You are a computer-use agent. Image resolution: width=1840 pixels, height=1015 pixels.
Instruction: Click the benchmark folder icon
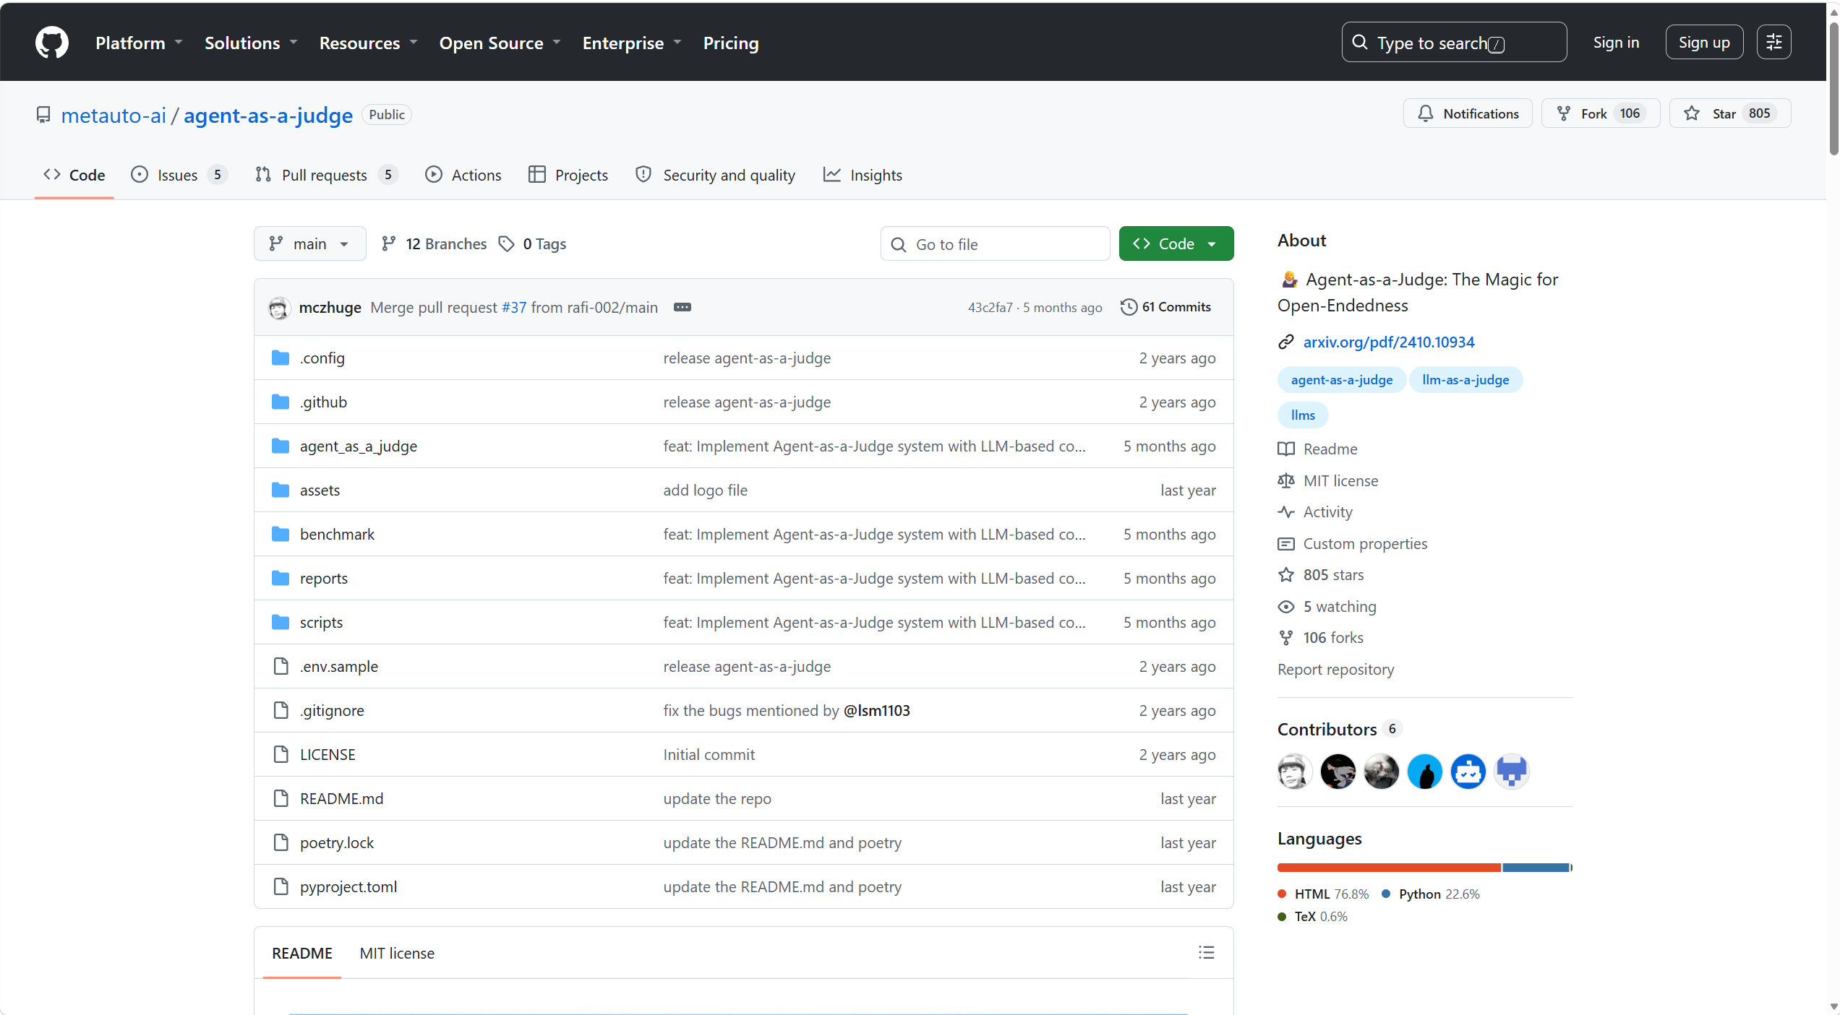[281, 535]
